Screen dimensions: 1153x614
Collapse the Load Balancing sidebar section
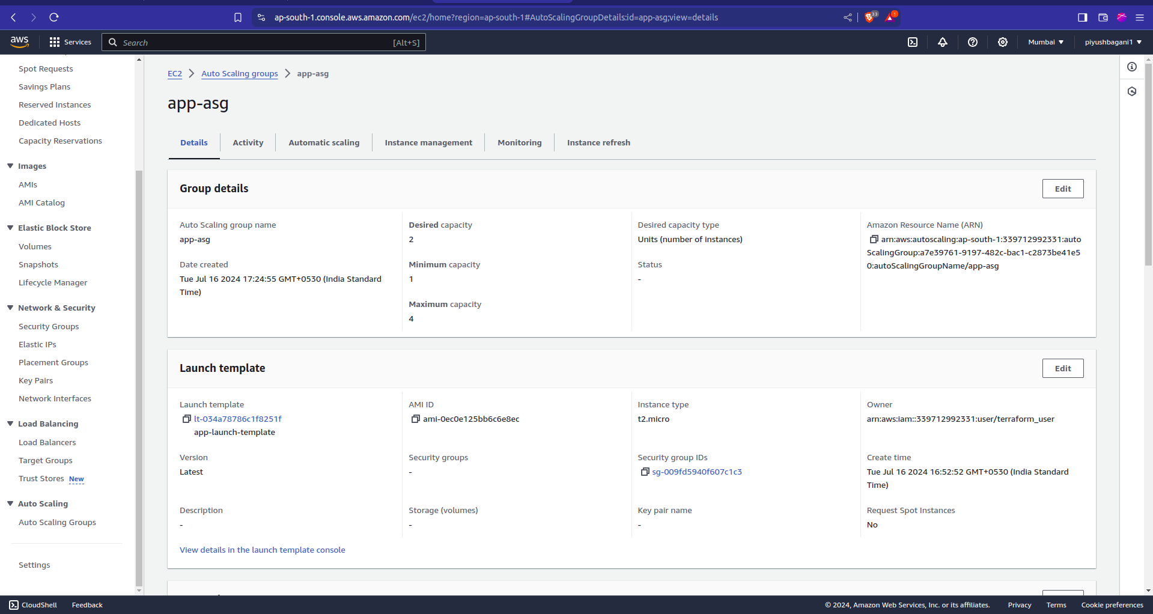(10, 424)
